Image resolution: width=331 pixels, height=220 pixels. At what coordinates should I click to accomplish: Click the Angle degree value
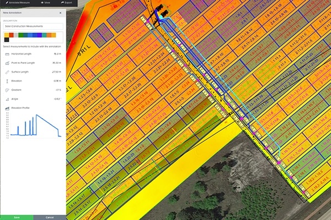pyautogui.click(x=57, y=99)
